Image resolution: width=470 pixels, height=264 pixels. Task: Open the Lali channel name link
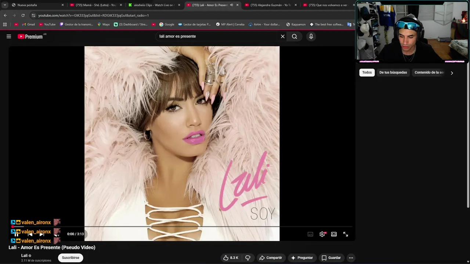pyautogui.click(x=24, y=256)
